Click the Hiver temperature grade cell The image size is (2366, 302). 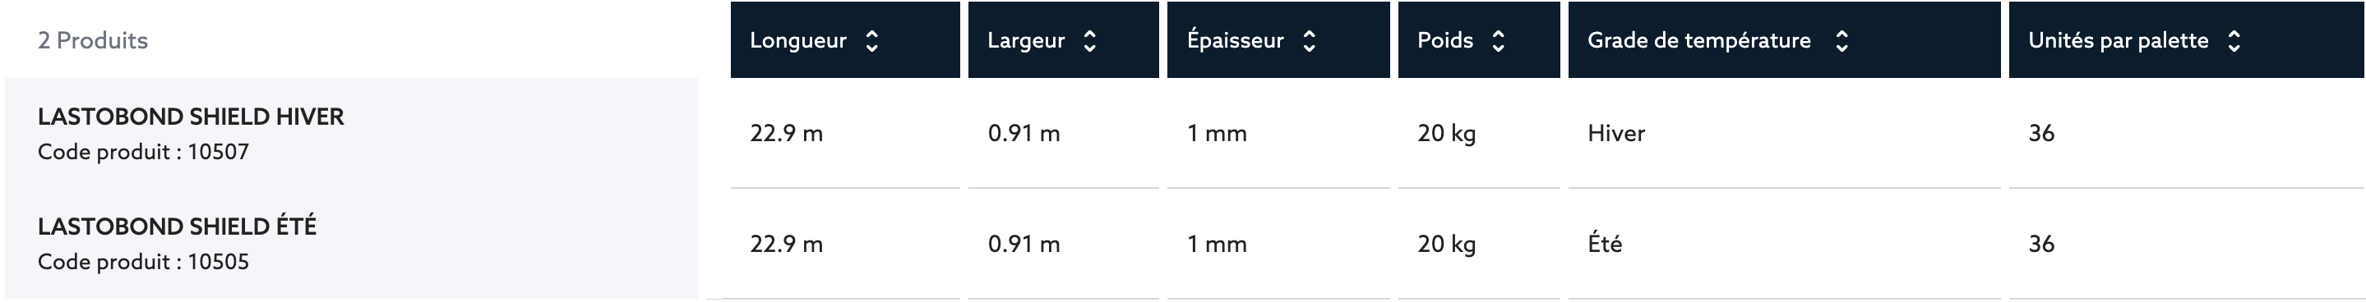pyautogui.click(x=1616, y=133)
